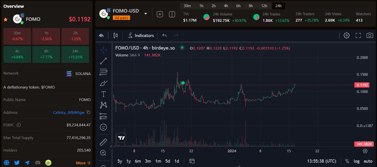Image resolution: width=377 pixels, height=167 pixels.
Task: Click the FOMO/USD chart title legend
Action: click(x=145, y=48)
